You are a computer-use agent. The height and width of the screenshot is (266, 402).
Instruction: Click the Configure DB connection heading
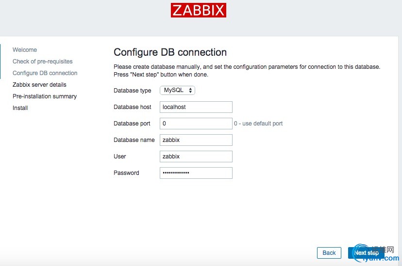[x=170, y=52]
